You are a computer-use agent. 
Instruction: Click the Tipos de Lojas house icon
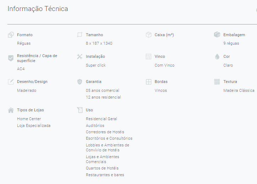click(11, 110)
